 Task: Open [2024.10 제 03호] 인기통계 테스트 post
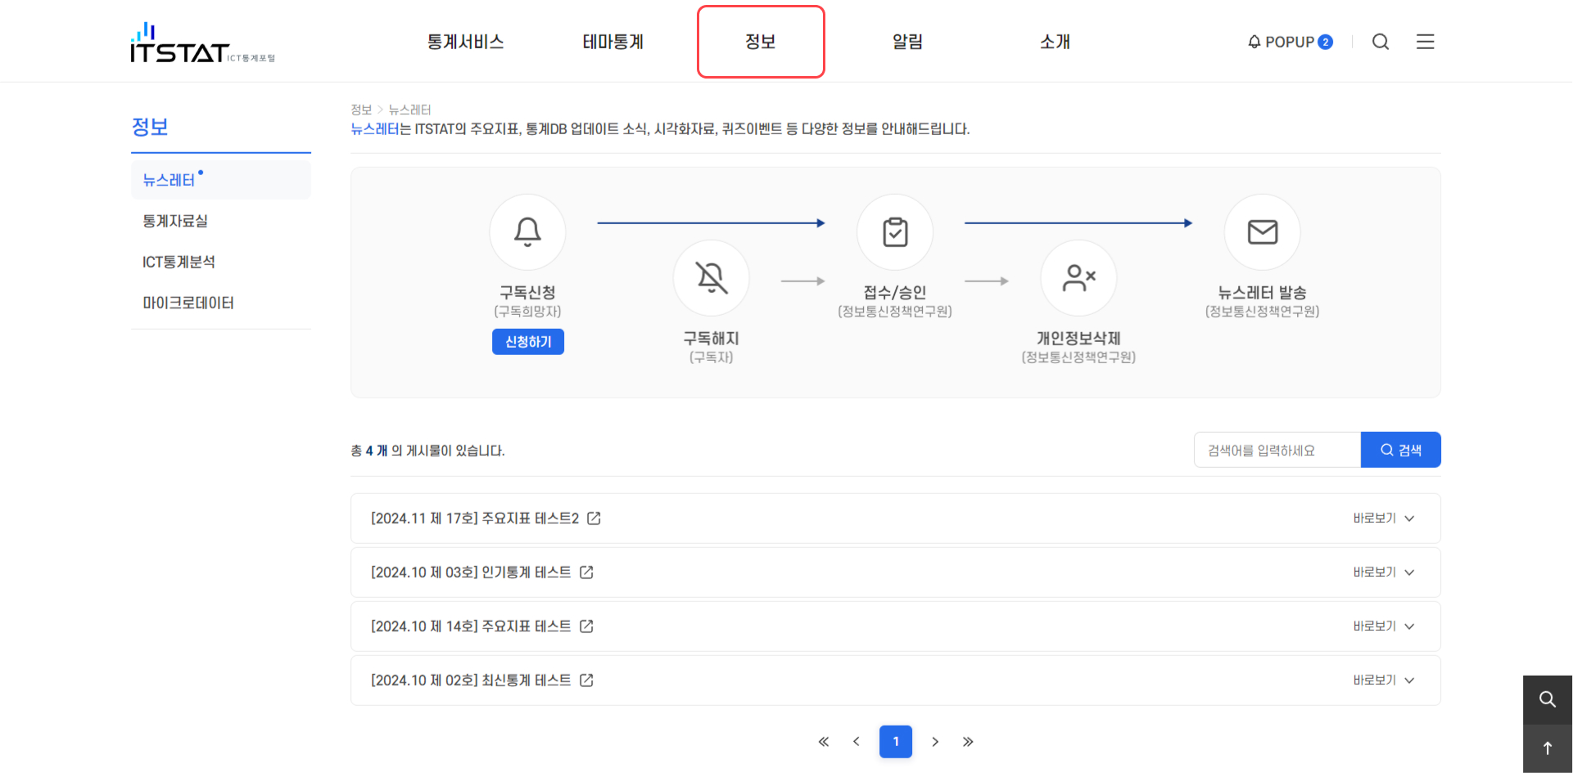pos(471,573)
